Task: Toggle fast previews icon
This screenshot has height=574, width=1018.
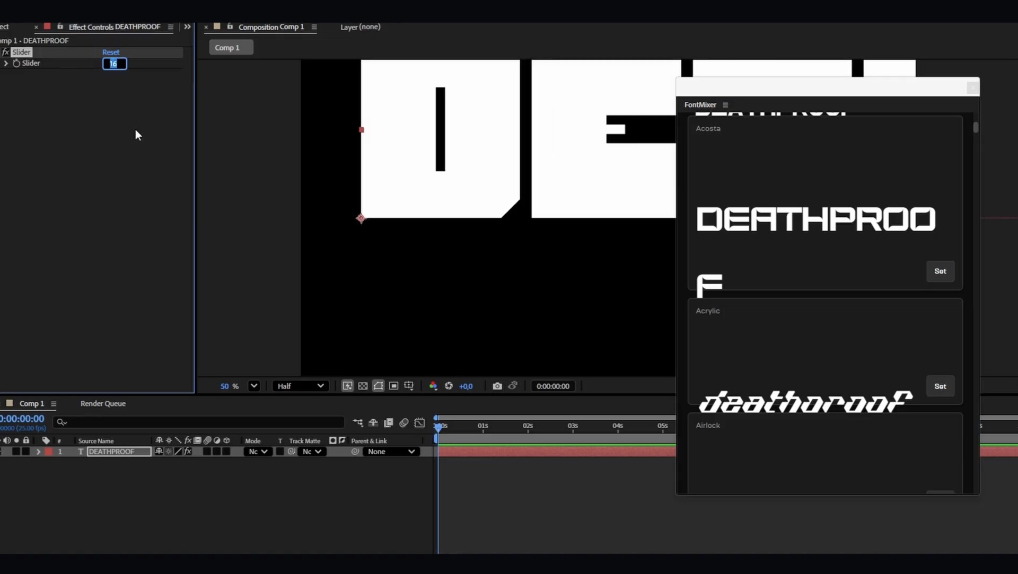Action: [x=347, y=386]
